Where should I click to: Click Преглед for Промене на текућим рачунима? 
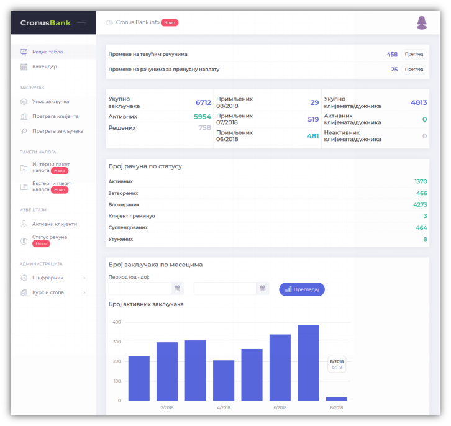tap(414, 54)
